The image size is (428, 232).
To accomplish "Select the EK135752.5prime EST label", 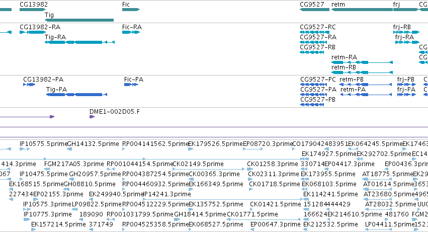I will 216,204.
